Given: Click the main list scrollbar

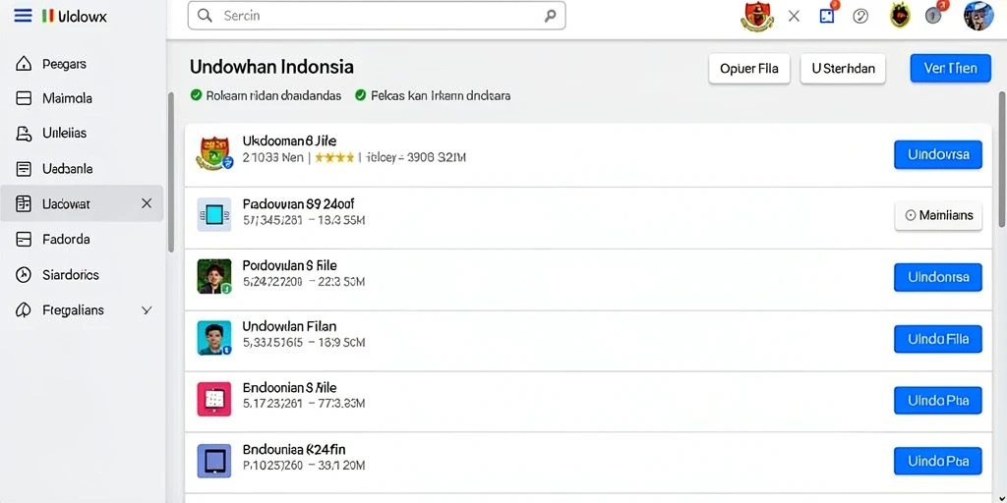Looking at the screenshot, I should (x=1002, y=159).
